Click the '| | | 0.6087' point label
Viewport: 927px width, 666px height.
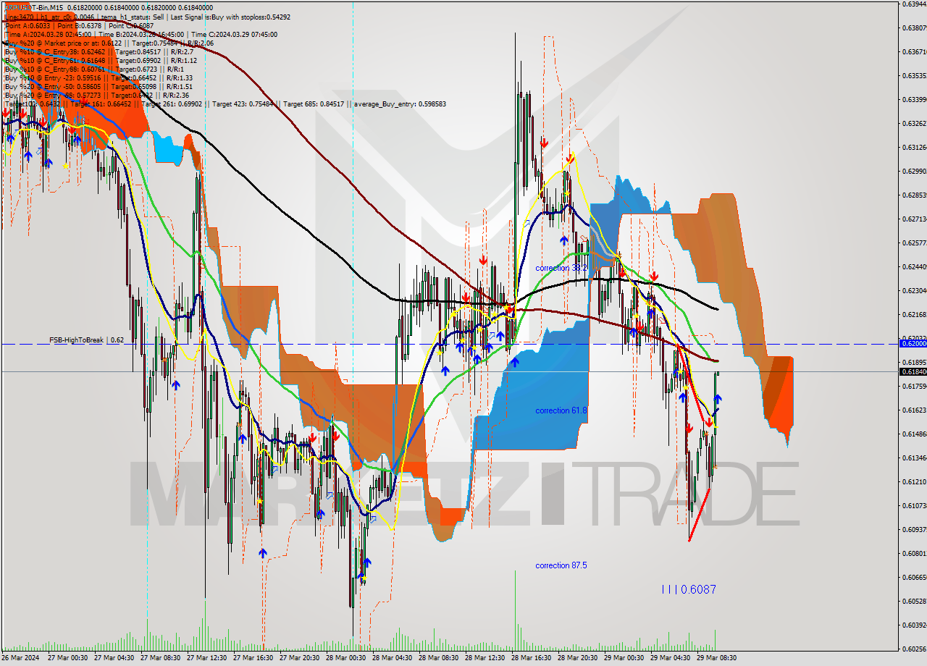tap(689, 589)
